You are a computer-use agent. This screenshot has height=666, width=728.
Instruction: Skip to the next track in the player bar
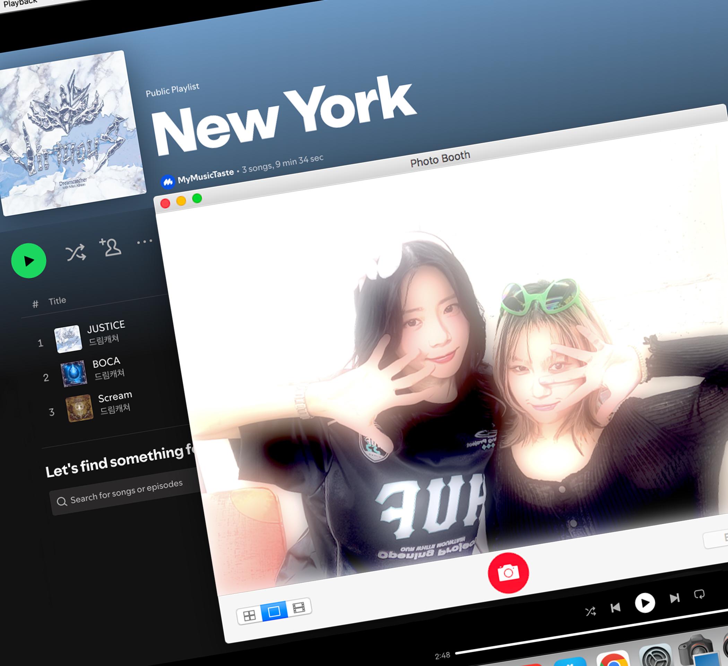675,598
